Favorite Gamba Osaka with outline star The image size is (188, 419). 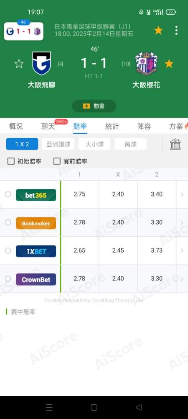pyautogui.click(x=19, y=64)
